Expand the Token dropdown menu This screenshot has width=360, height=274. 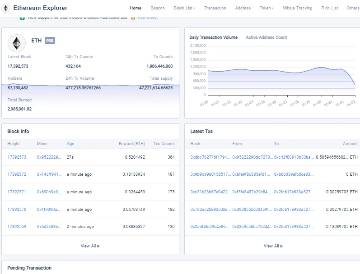coord(266,8)
